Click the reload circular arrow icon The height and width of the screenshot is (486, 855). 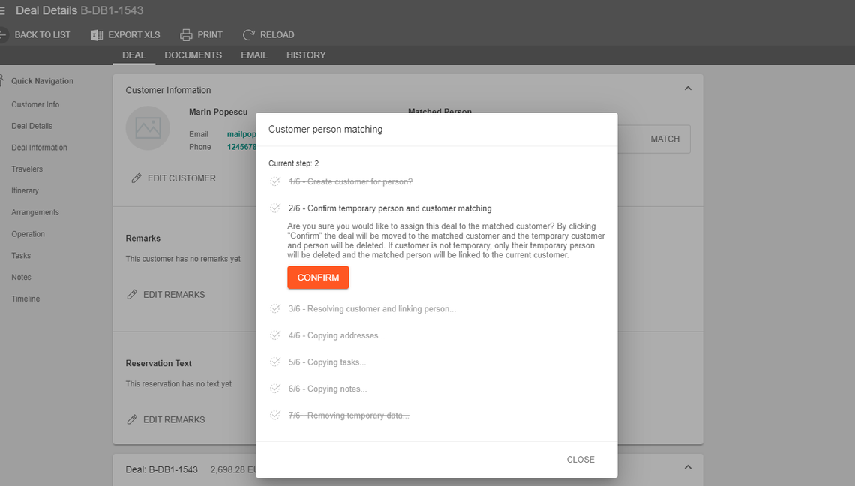(x=249, y=35)
